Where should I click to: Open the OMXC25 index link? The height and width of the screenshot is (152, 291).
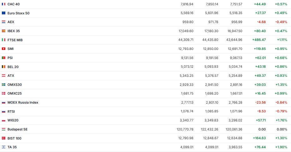(x=14, y=93)
